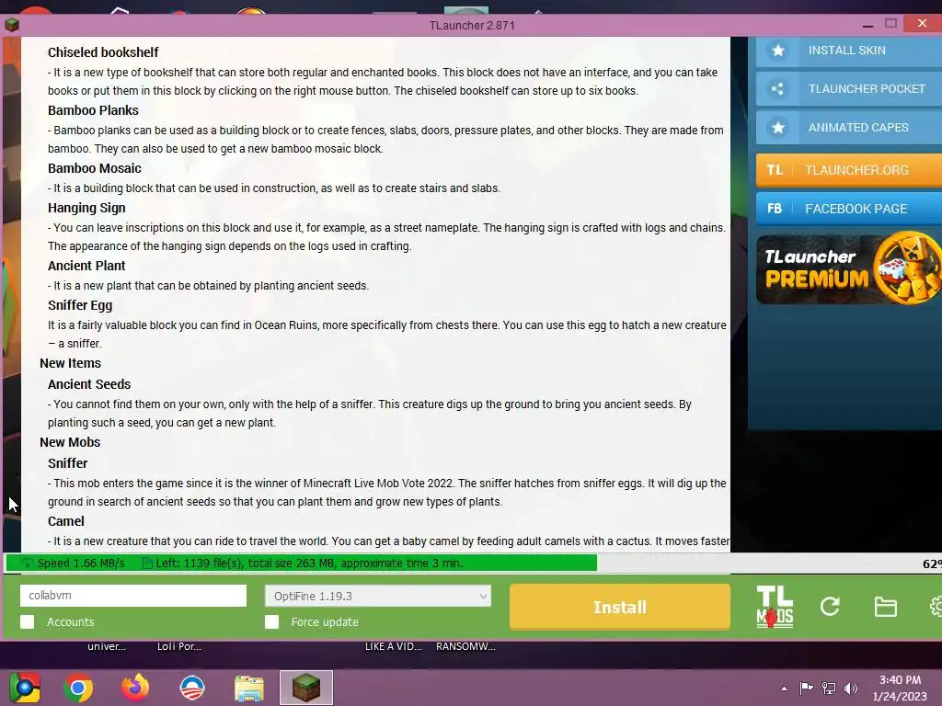
Task: Click the Install Skin star icon
Action: pos(778,51)
